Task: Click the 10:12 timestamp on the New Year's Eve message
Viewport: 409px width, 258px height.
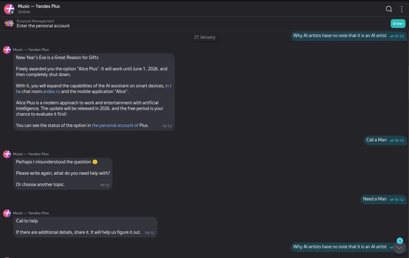Action: click(167, 126)
